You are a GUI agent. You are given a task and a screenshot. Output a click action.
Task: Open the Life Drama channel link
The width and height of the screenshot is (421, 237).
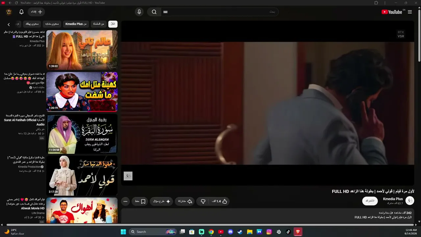tap(38, 213)
